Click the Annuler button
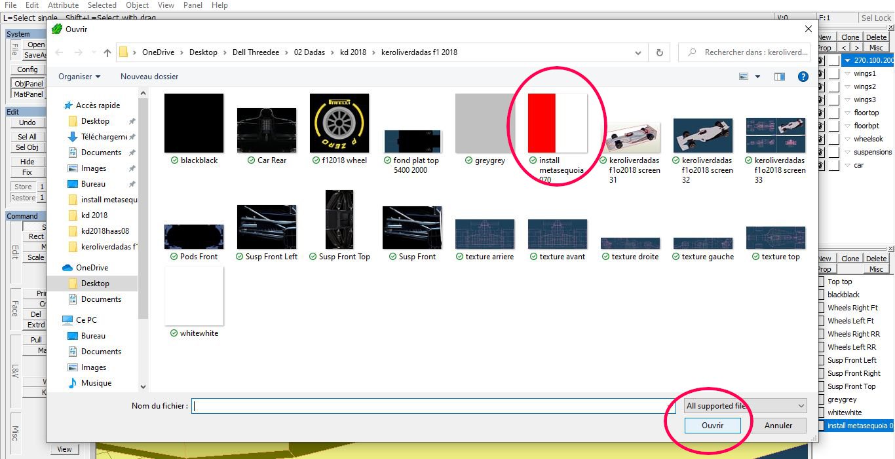 pyautogui.click(x=778, y=426)
